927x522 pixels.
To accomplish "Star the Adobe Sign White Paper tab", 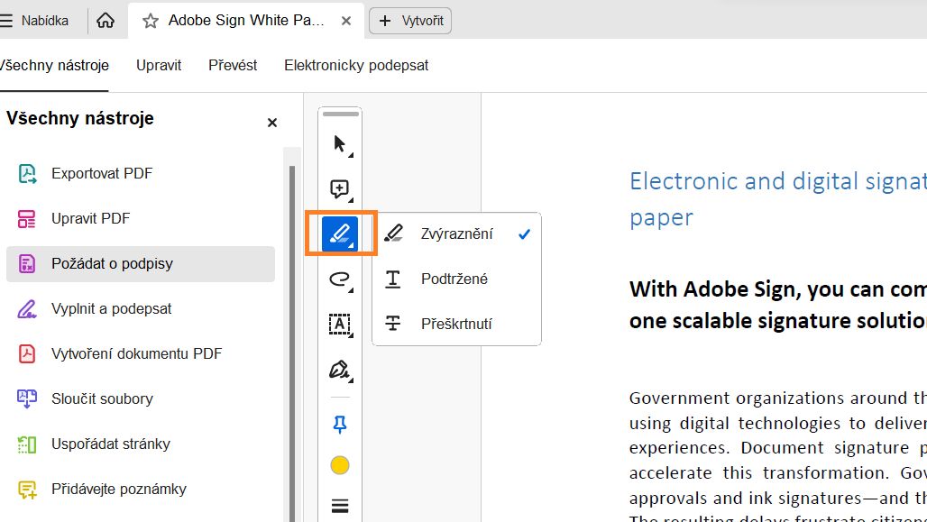I will (x=151, y=21).
